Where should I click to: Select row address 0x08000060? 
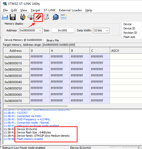(16, 94)
